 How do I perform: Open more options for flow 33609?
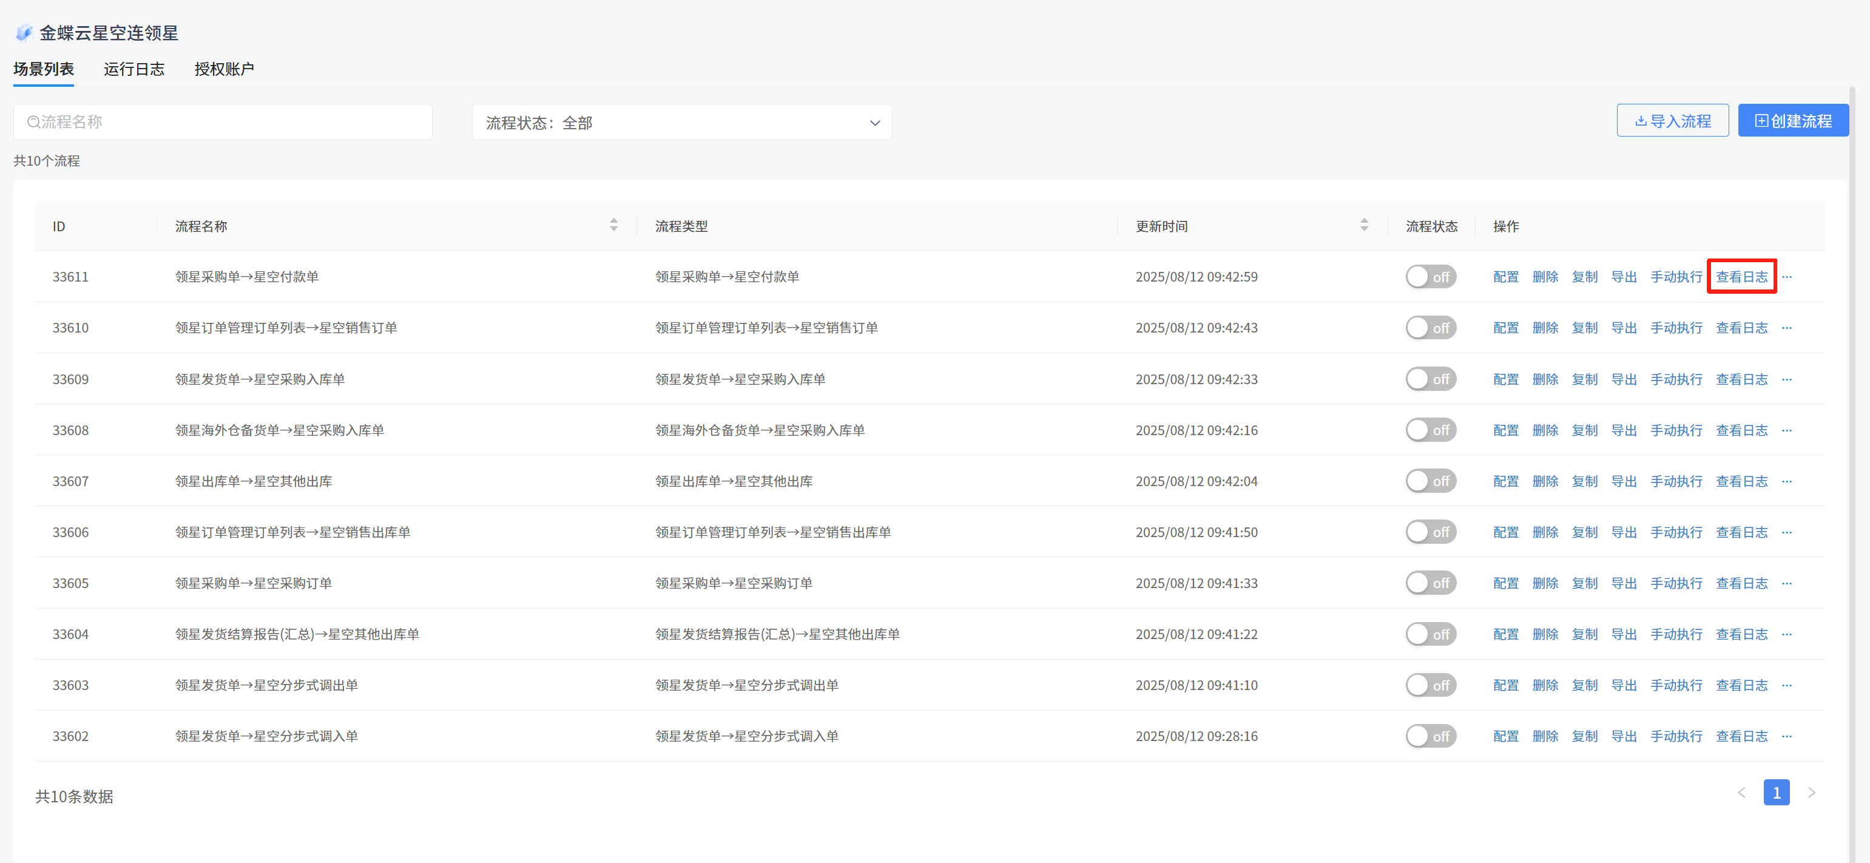point(1786,379)
